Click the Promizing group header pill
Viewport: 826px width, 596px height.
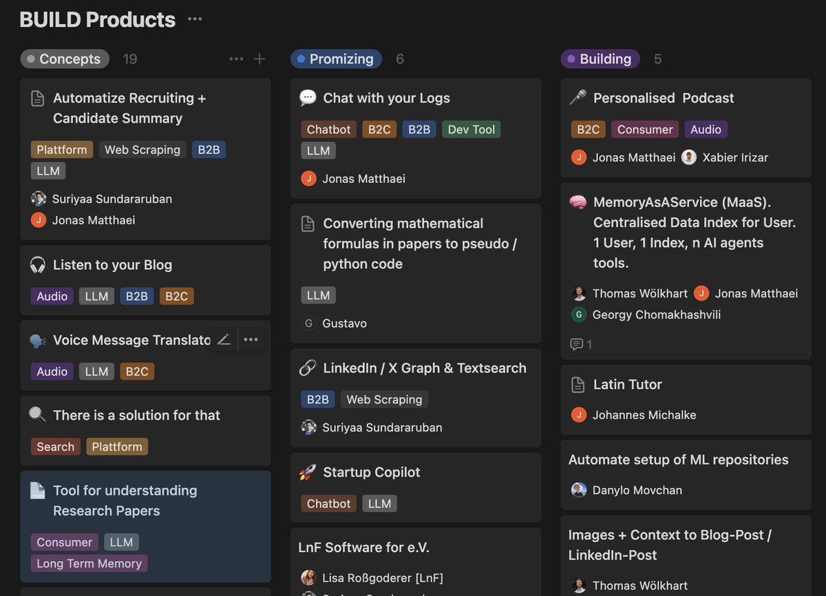click(336, 58)
